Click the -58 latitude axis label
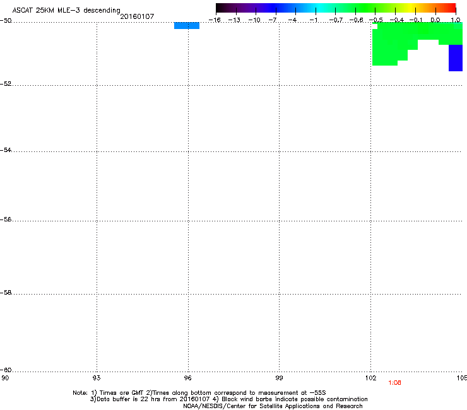This screenshot has height=410, width=467. 6,293
